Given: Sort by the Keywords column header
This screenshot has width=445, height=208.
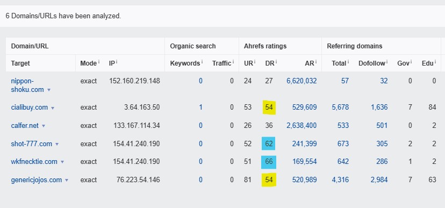Looking at the screenshot, I should point(185,63).
